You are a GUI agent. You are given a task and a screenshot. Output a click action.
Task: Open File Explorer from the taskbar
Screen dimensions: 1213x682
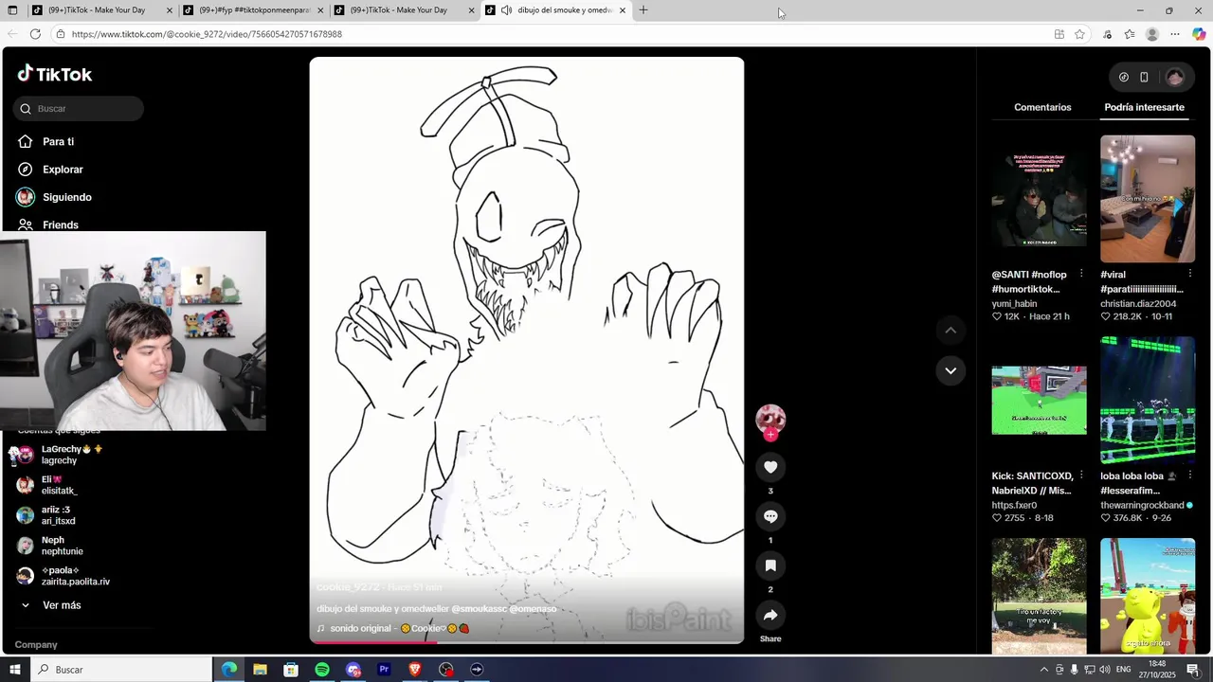tap(260, 670)
